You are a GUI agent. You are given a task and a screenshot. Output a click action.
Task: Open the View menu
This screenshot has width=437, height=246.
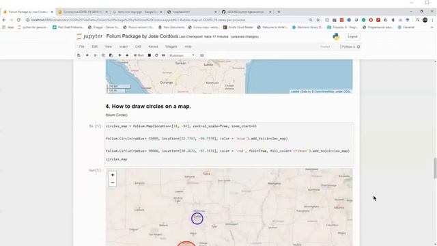tap(109, 46)
